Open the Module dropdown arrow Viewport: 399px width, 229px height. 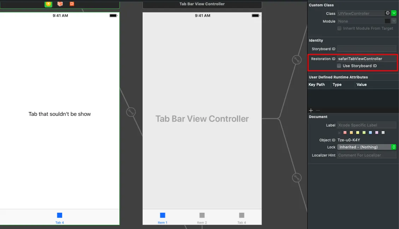coord(394,21)
